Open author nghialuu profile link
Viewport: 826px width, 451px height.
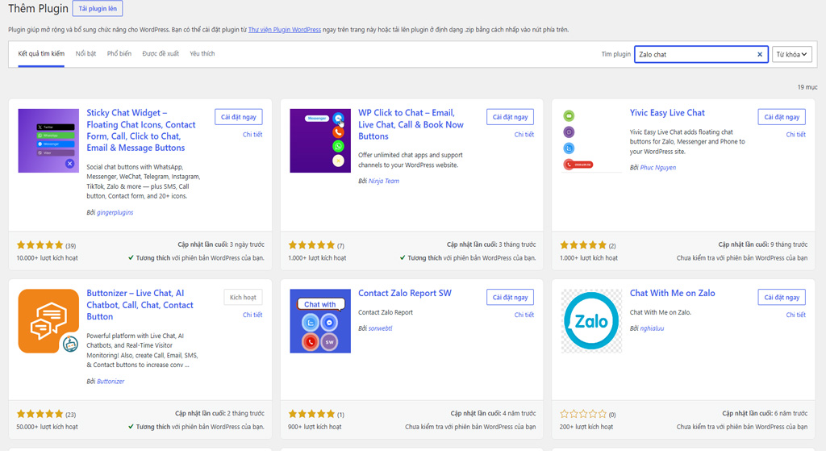(x=652, y=328)
